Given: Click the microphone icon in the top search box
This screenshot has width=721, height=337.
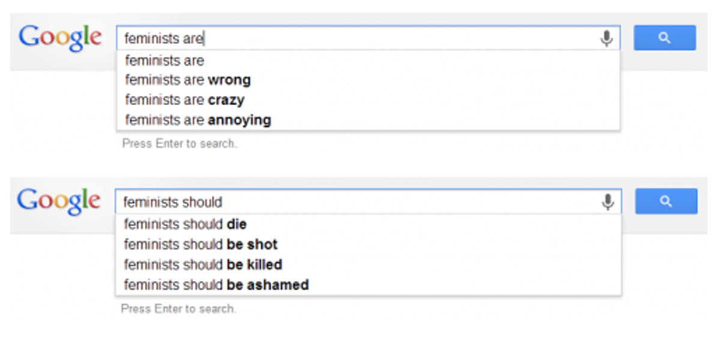Looking at the screenshot, I should coord(607,38).
